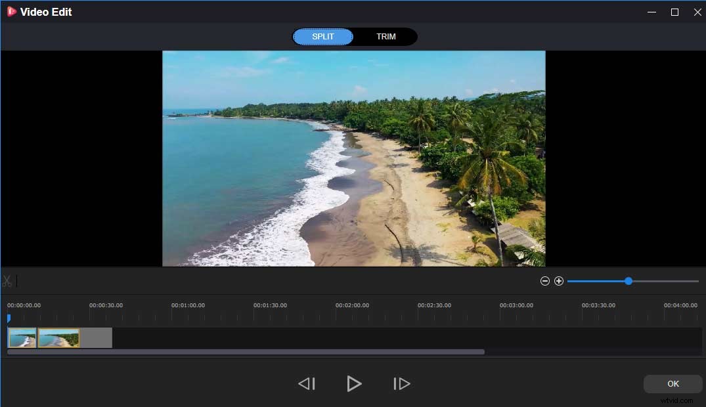Confirm edits with the OK button
706x407 pixels.
click(x=673, y=383)
